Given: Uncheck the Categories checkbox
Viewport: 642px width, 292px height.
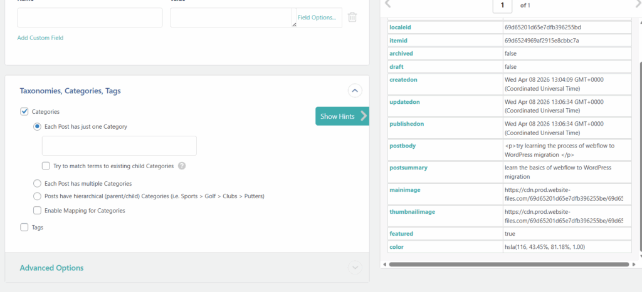Looking at the screenshot, I should tap(24, 111).
